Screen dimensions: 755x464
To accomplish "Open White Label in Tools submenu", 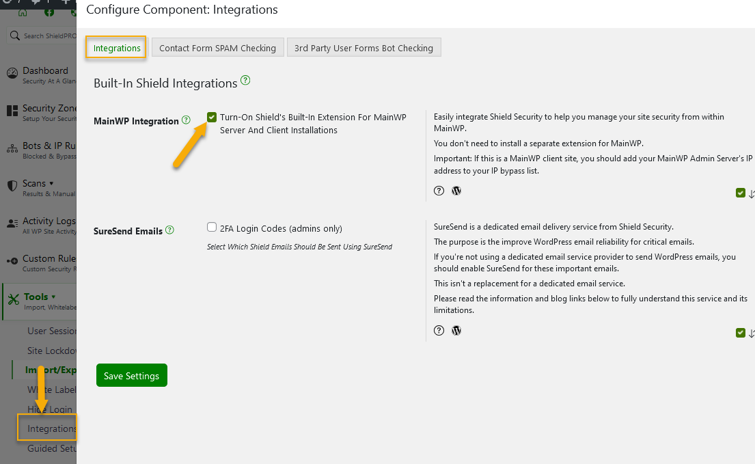I will [x=51, y=390].
